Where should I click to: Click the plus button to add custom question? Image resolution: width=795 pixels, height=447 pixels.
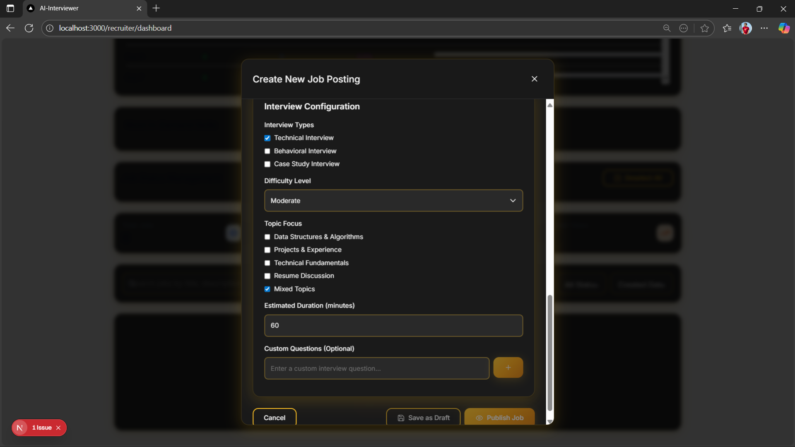[508, 368]
